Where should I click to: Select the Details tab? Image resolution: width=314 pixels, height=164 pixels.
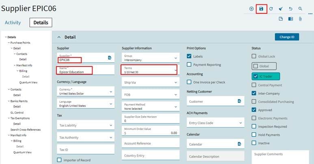pos(41,23)
